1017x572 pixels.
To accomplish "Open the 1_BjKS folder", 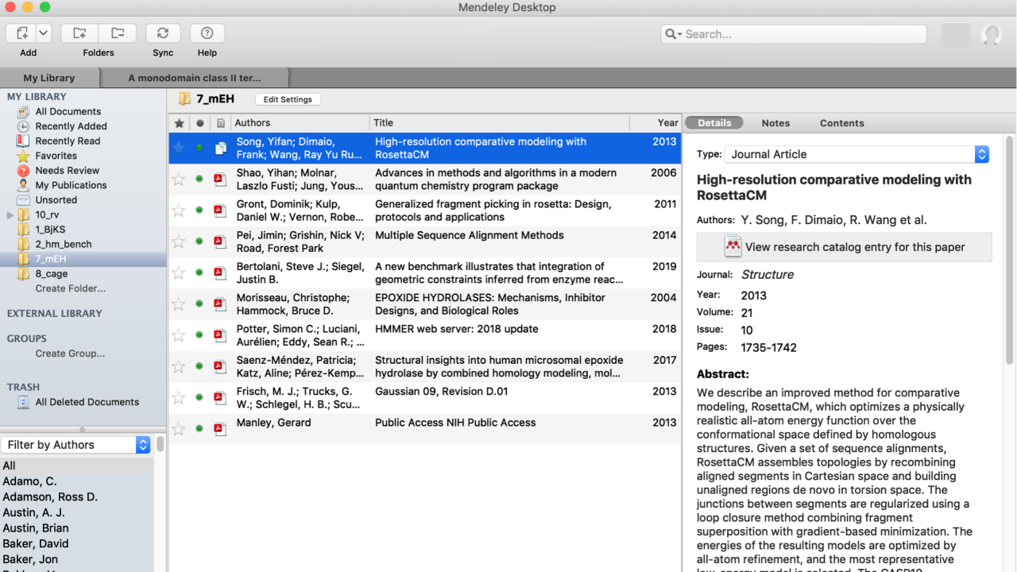I will point(48,230).
